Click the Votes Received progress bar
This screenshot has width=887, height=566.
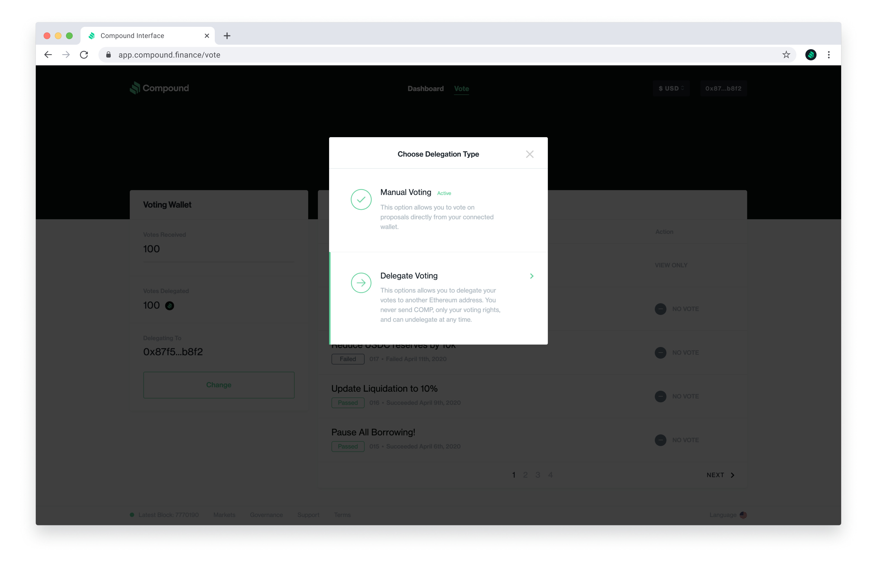(219, 262)
